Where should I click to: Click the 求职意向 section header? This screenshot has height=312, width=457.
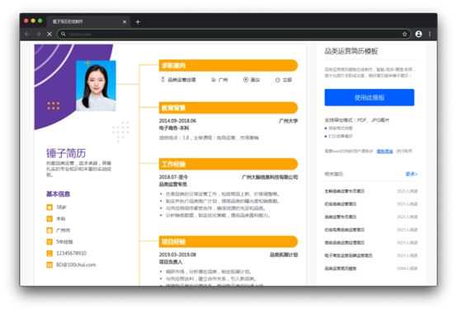coord(228,65)
